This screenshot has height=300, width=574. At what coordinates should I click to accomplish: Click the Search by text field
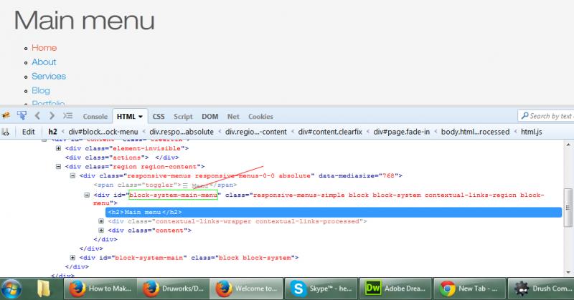coord(546,116)
